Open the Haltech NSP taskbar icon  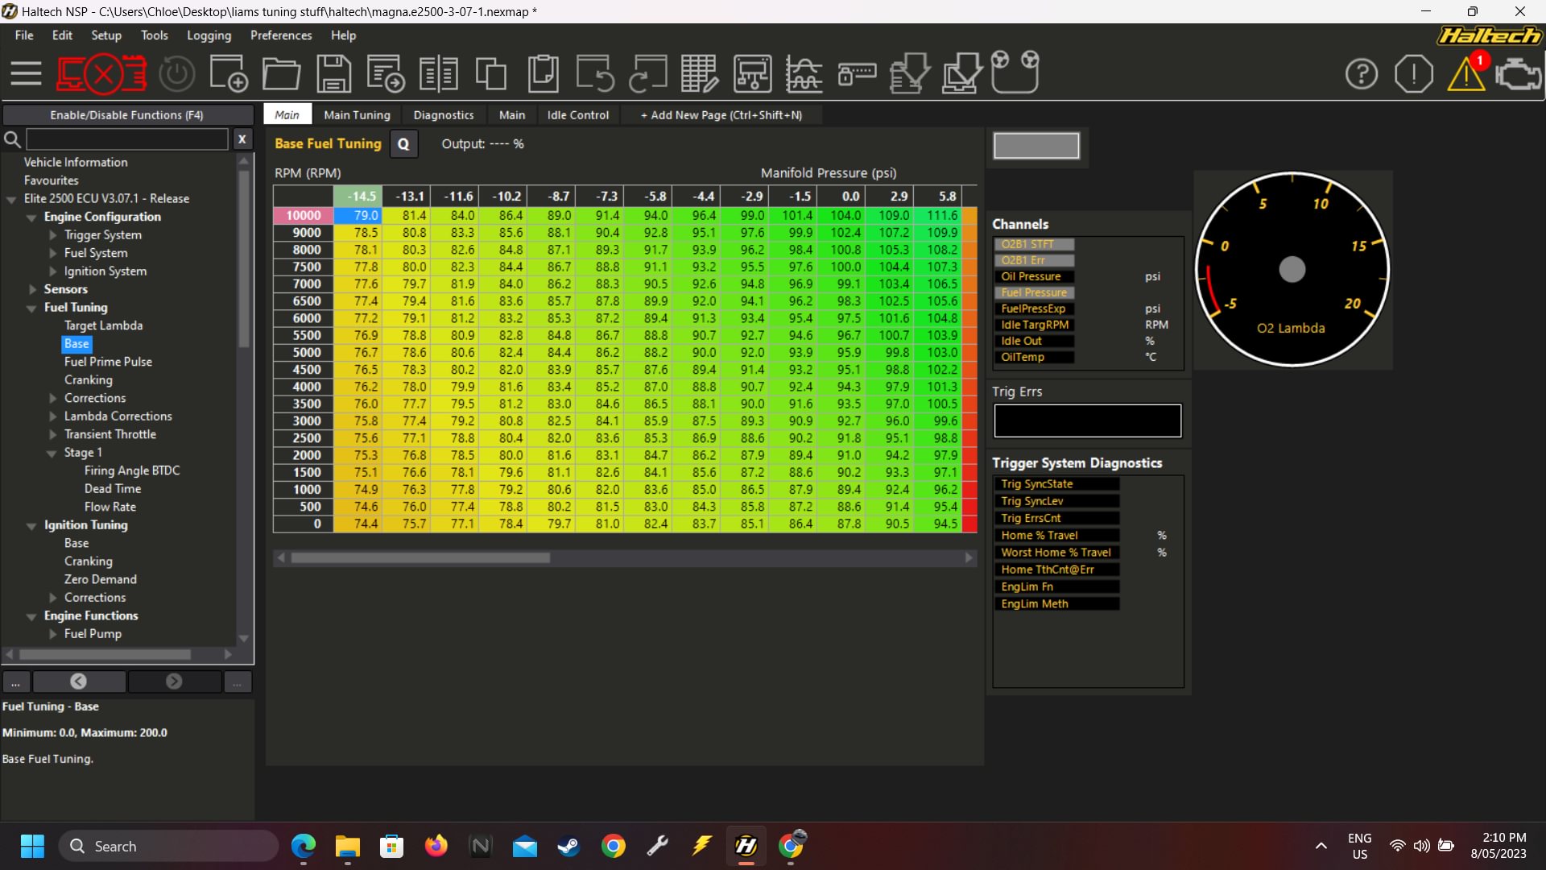click(x=746, y=846)
